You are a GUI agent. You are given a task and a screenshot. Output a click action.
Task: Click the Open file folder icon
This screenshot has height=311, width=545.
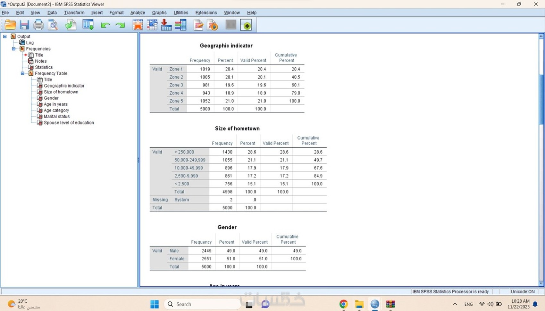[x=10, y=25]
